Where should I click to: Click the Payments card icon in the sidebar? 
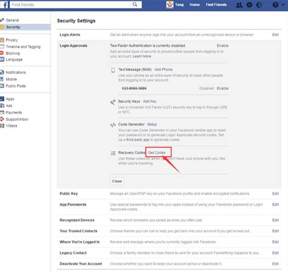pyautogui.click(x=2, y=112)
